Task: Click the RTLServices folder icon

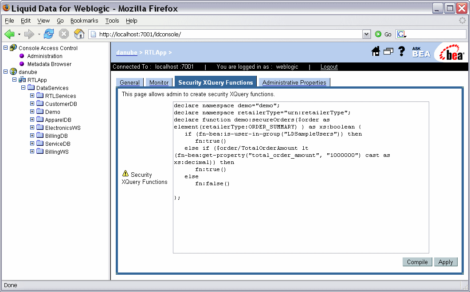Action: [x=40, y=96]
